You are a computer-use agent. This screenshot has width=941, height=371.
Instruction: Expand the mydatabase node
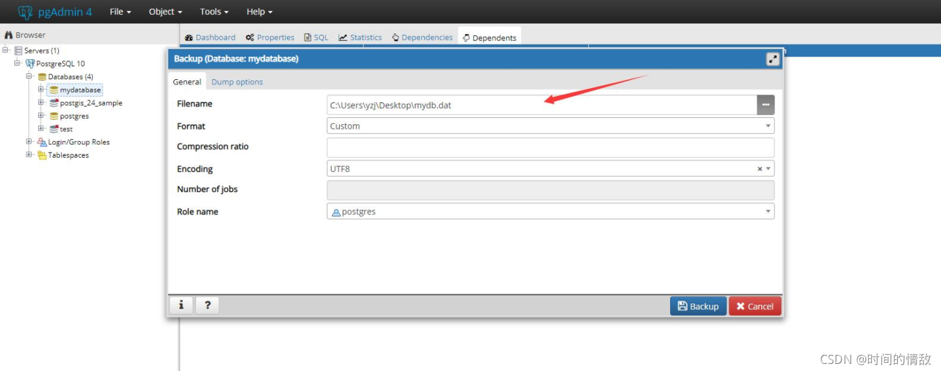click(41, 90)
